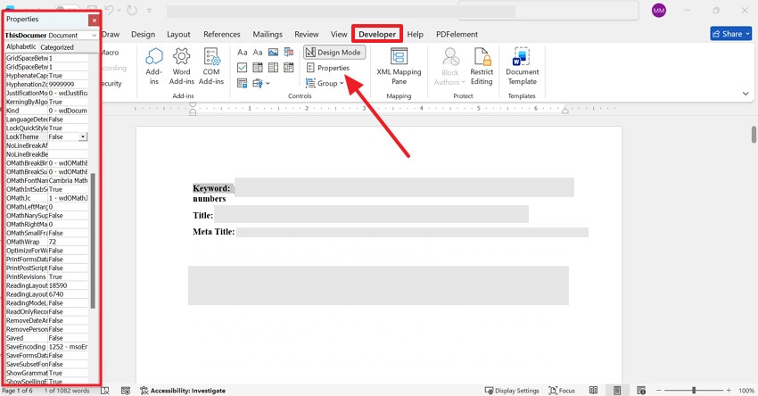Open Accessibility: Investigate in status bar
This screenshot has width=758, height=396.
(x=183, y=390)
